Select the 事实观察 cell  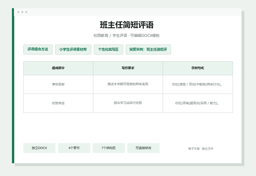58,84
